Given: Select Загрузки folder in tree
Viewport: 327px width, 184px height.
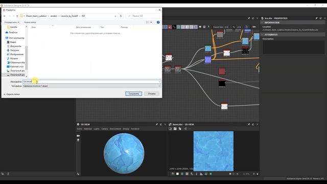Looking at the screenshot, I should [13, 50].
